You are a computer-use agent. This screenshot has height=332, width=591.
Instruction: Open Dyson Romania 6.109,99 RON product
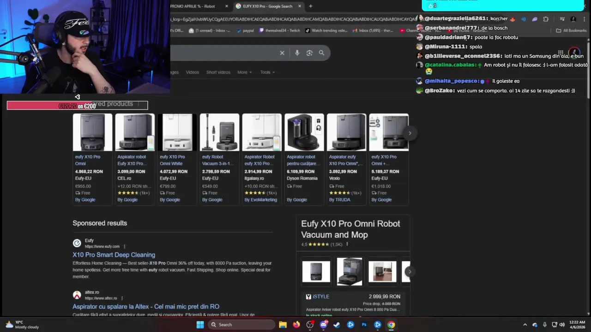[x=304, y=159]
